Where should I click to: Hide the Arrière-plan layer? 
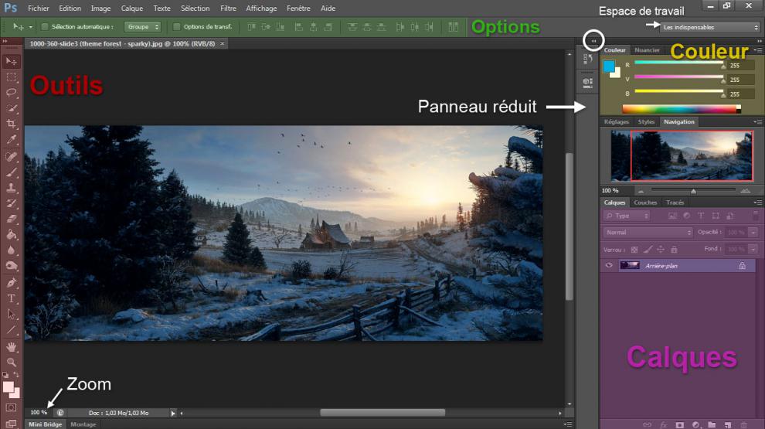[609, 265]
